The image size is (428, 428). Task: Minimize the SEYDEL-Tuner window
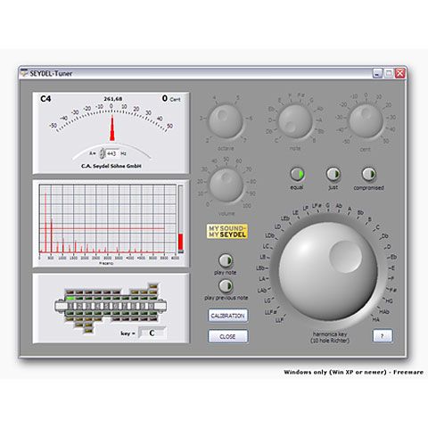pos(377,73)
